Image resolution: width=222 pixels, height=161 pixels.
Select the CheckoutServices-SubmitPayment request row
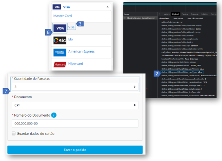pyautogui.click(x=140, y=18)
